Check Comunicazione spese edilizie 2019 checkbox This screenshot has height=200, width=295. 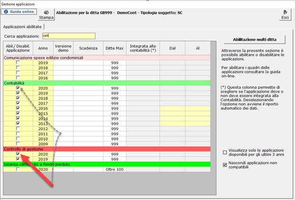click(18, 63)
